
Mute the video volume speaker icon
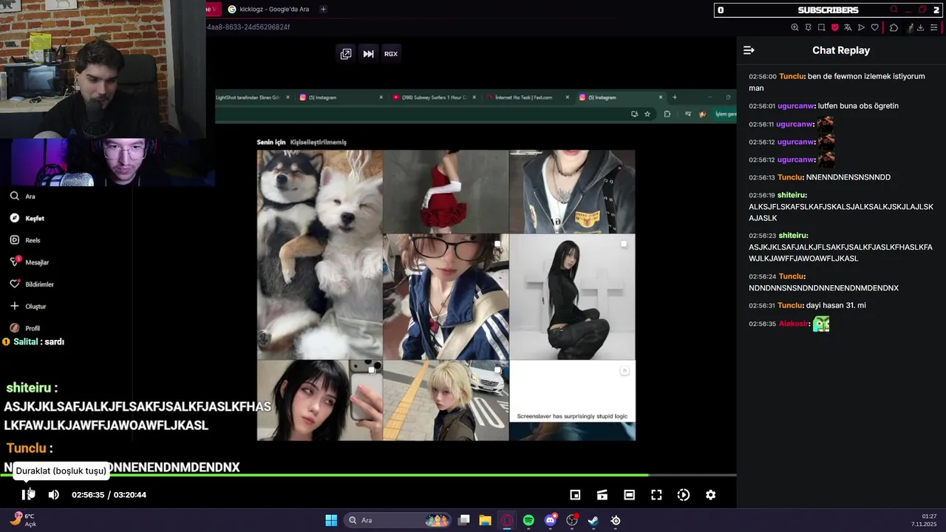[x=53, y=494]
